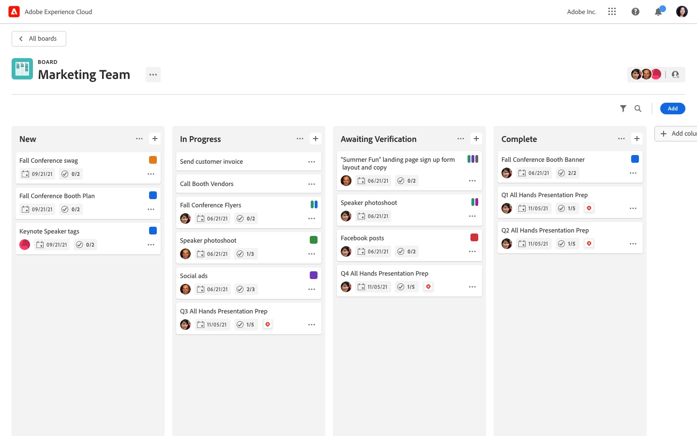Open options for Facebook posts card
The width and height of the screenshot is (697, 436).
[x=472, y=251]
